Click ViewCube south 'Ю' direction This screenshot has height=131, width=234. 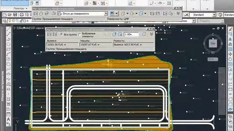[213, 52]
